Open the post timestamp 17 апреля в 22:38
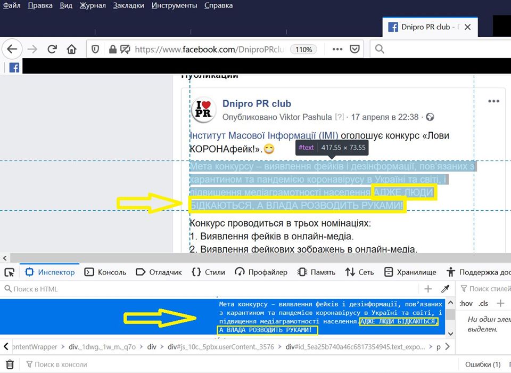Screen dimensions: 511x373 384,117
